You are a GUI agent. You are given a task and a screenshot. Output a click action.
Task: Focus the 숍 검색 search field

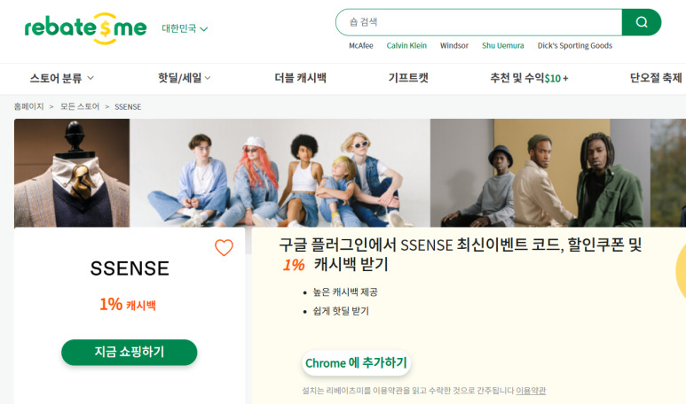tap(478, 22)
